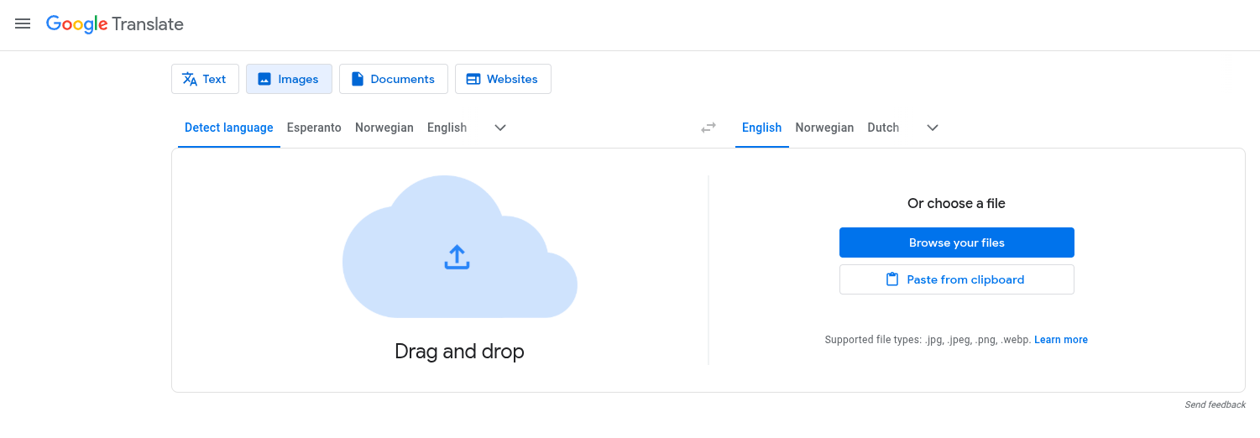Image resolution: width=1260 pixels, height=438 pixels.
Task: Open the main hamburger menu
Action: pyautogui.click(x=23, y=24)
